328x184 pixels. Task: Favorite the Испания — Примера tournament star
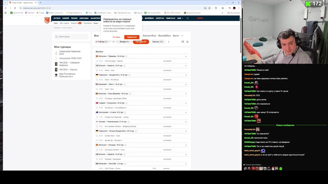tap(126, 56)
